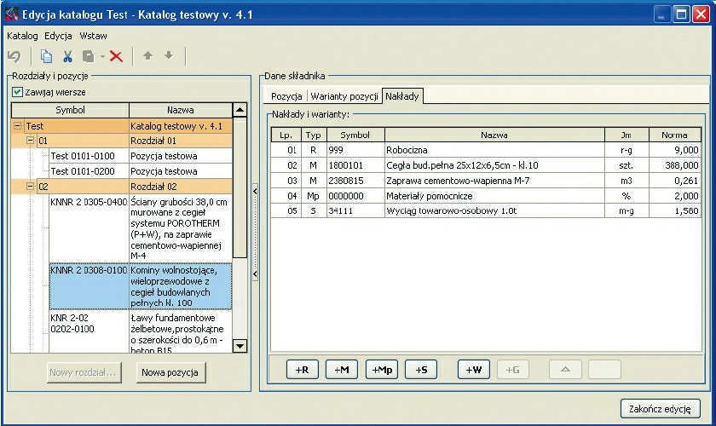Select tree row KNNR 2 0308-0100

[x=140, y=286]
